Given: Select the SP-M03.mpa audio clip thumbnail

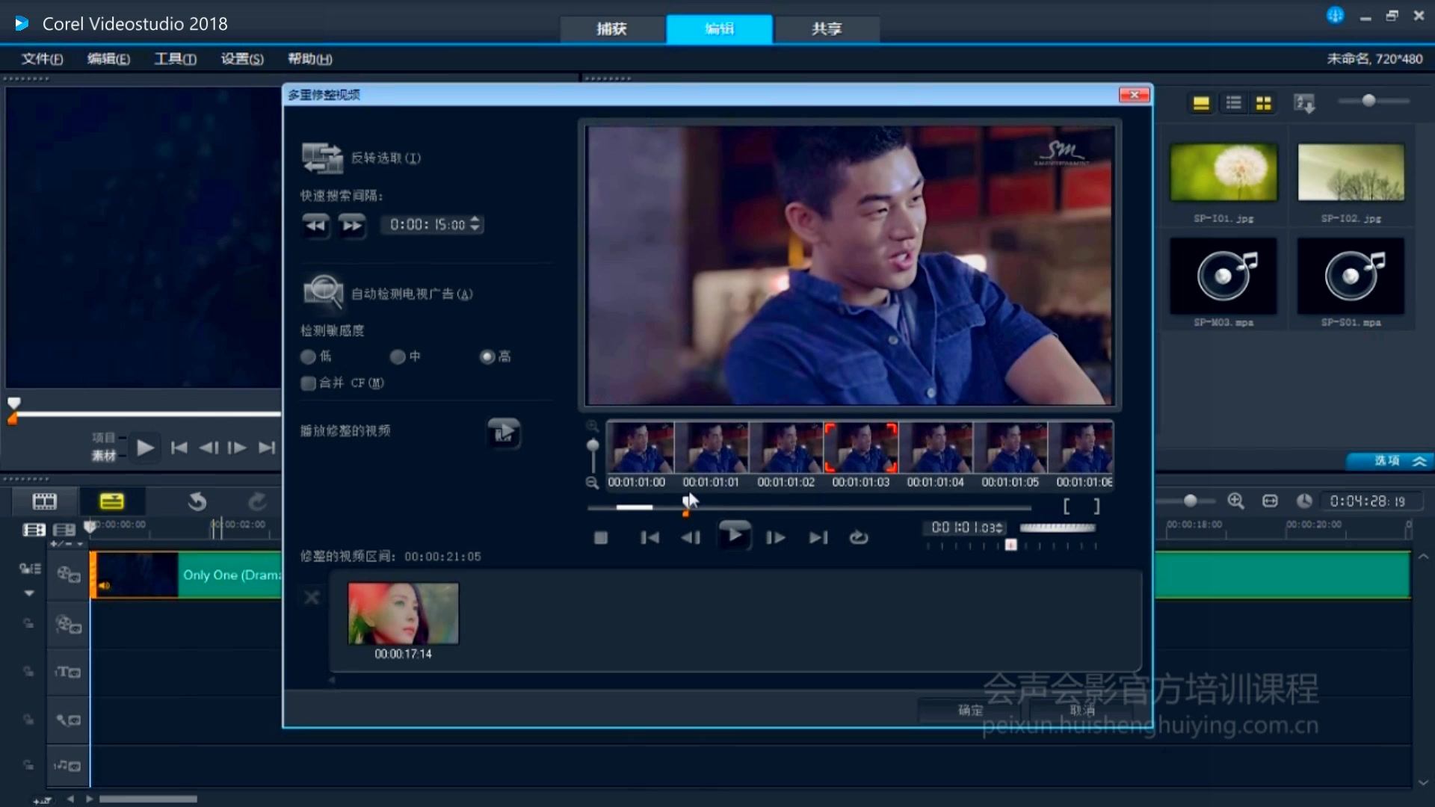Looking at the screenshot, I should point(1223,276).
